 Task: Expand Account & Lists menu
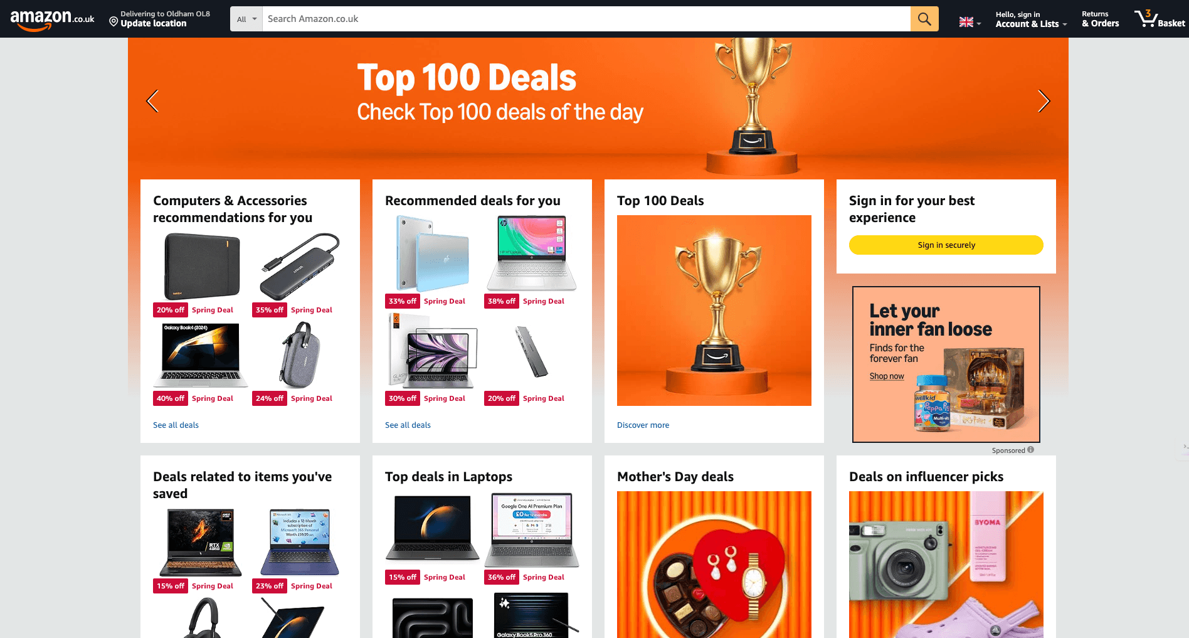(1031, 19)
